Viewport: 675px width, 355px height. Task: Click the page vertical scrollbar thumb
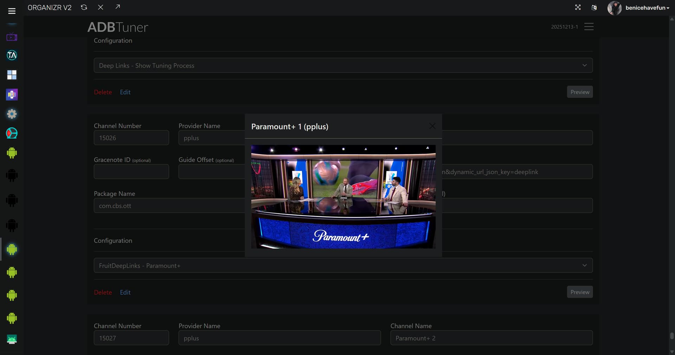[671, 336]
